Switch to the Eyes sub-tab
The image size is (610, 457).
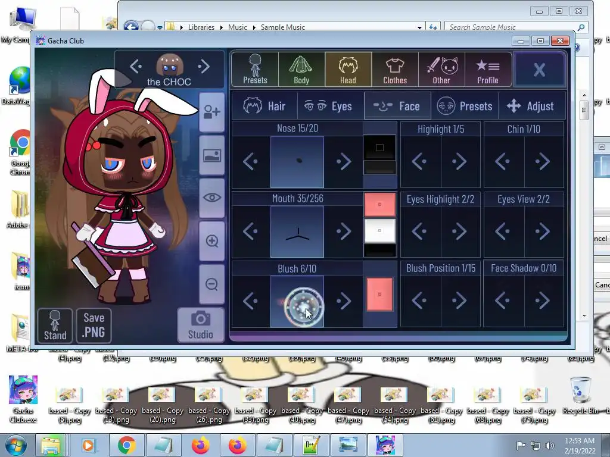click(x=330, y=106)
